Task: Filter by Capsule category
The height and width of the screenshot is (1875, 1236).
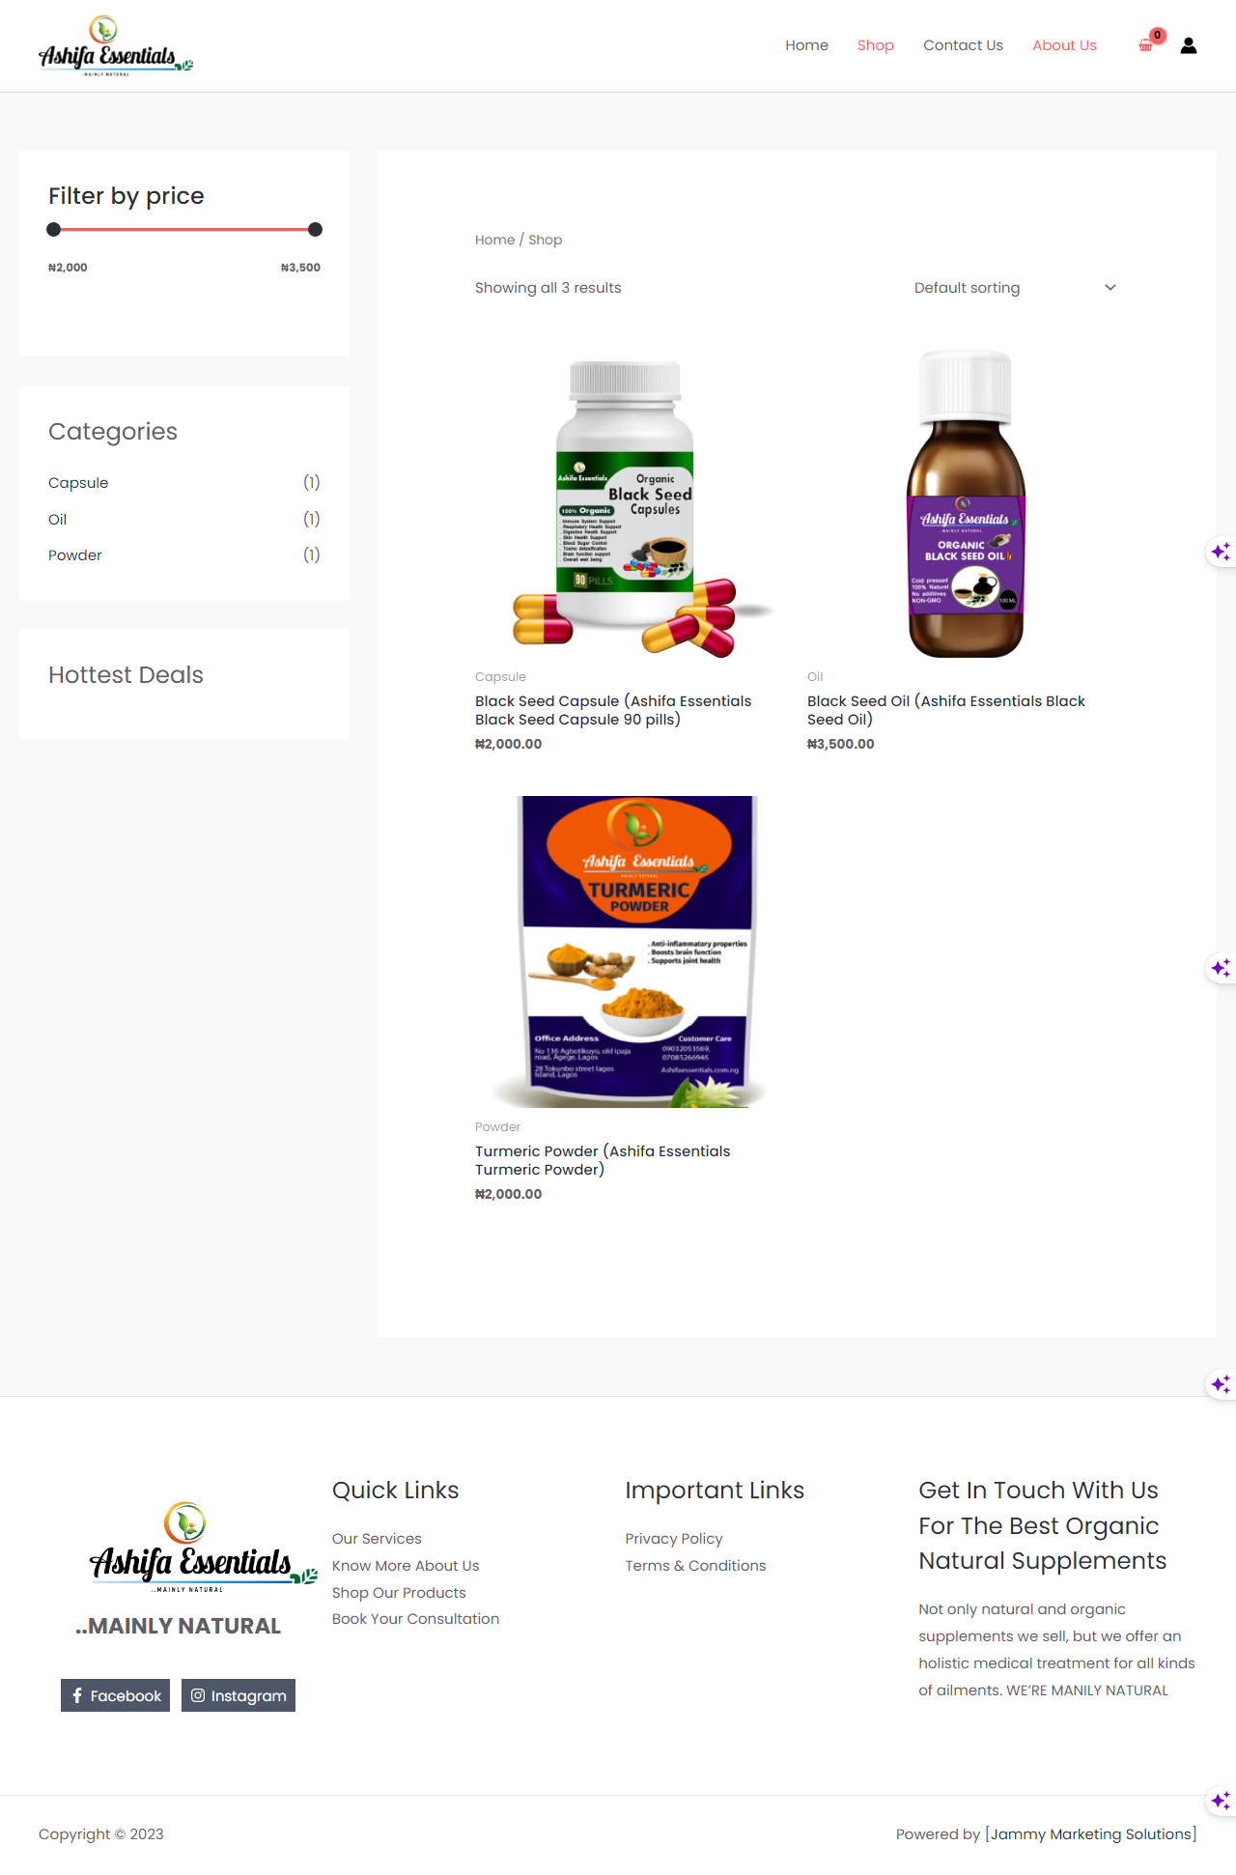Action: point(78,483)
